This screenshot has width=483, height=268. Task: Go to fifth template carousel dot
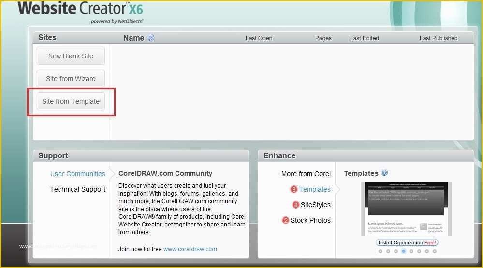click(x=411, y=251)
